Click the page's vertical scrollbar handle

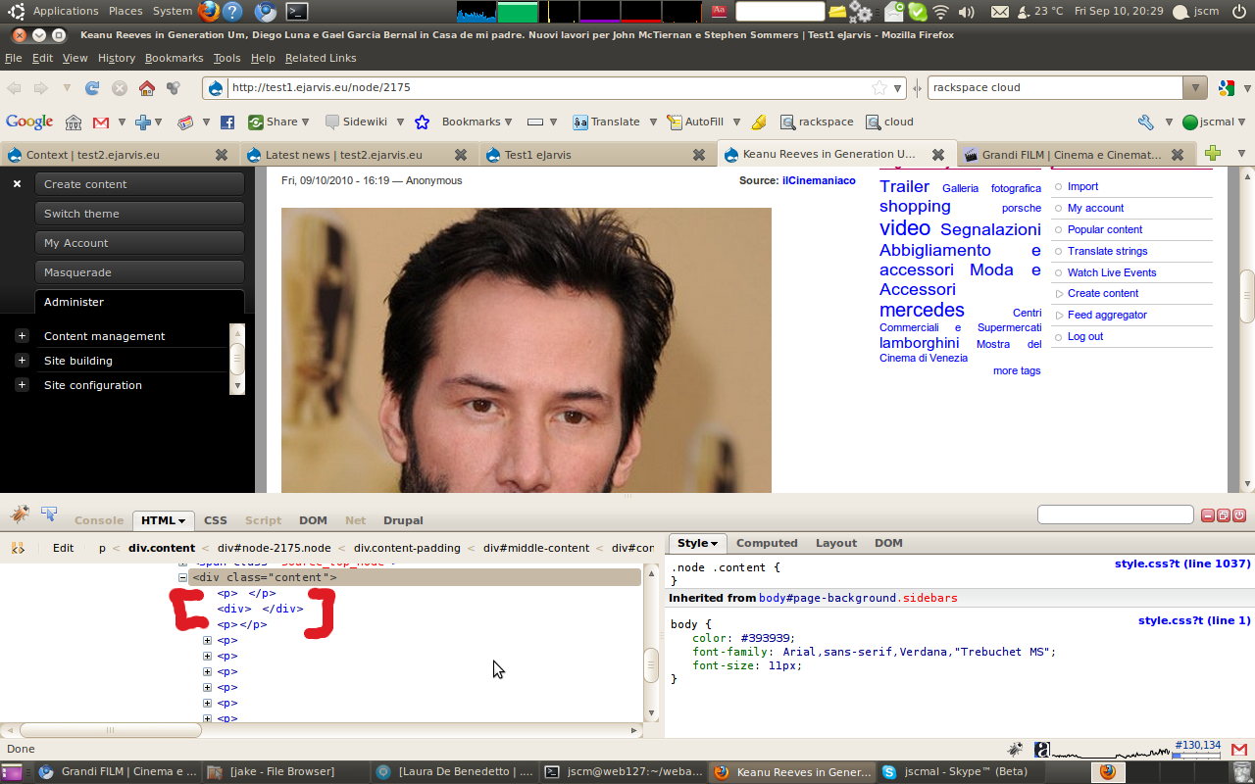coord(1247,296)
